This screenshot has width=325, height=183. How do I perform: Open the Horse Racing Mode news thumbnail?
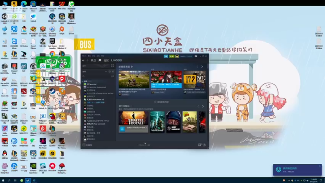(134, 79)
